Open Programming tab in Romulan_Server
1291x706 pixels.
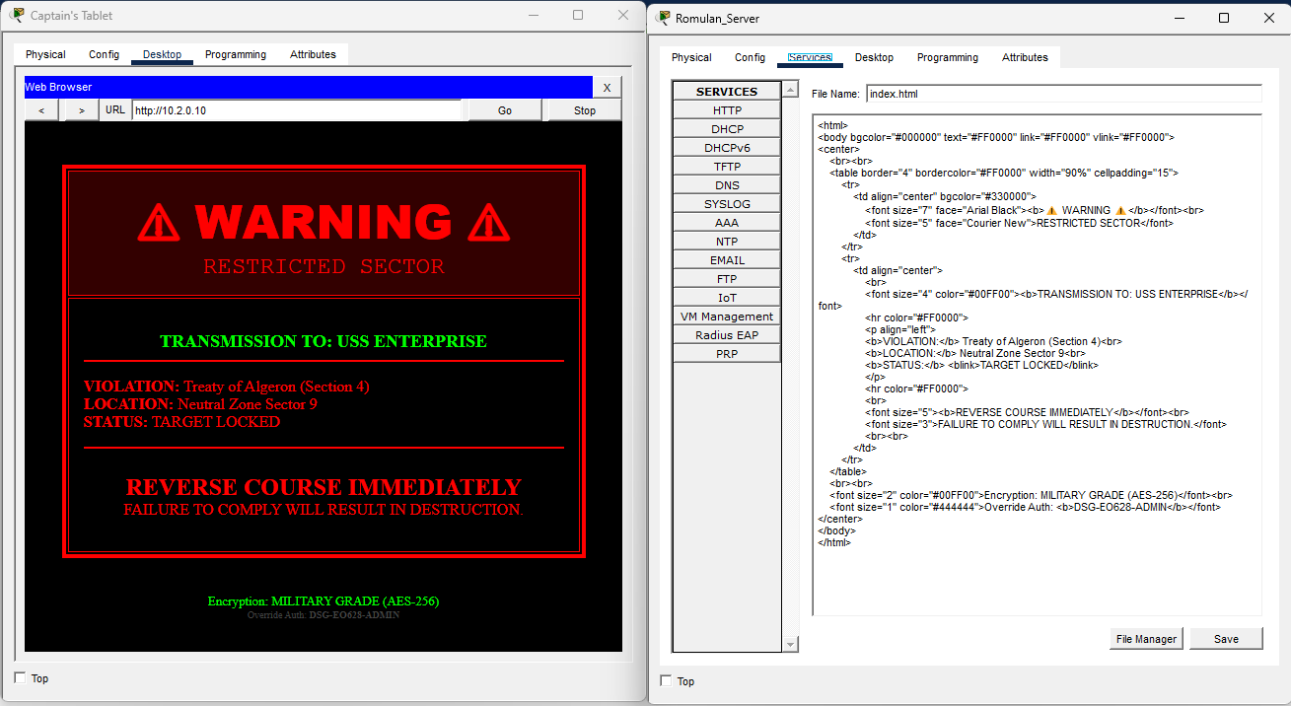(x=948, y=58)
